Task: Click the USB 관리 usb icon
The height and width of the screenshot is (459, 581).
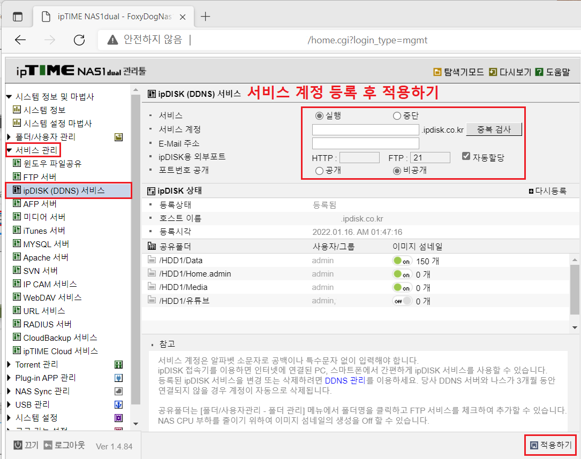Action: tap(118, 404)
